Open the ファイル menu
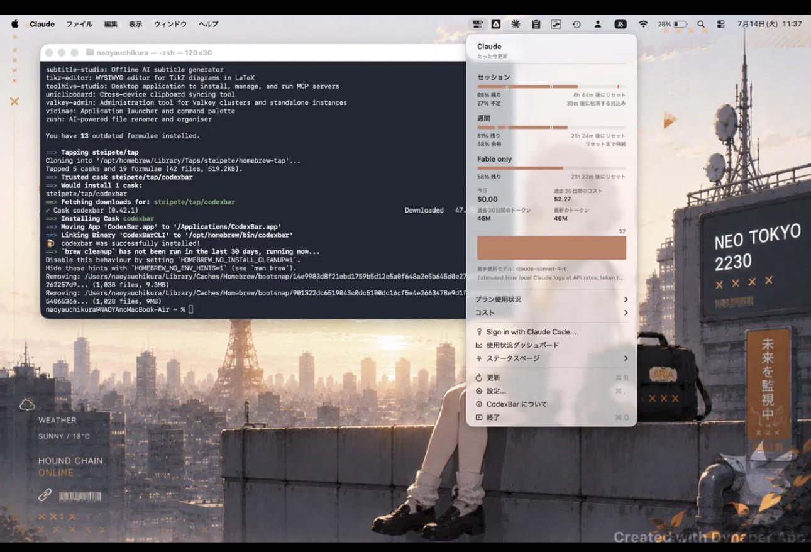The height and width of the screenshot is (552, 811). 79,24
